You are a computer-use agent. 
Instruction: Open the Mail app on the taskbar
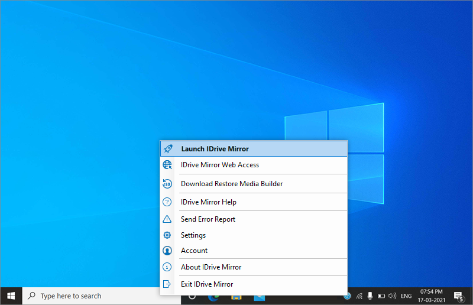260,298
